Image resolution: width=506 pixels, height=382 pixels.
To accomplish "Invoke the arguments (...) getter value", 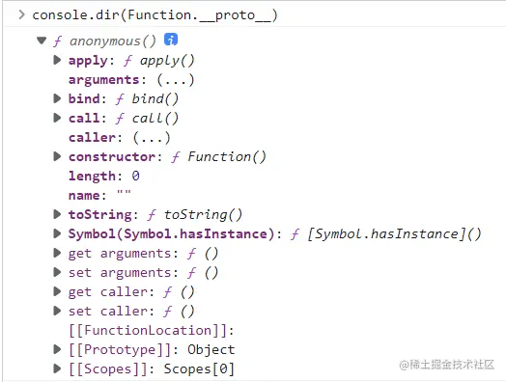I will point(176,80).
